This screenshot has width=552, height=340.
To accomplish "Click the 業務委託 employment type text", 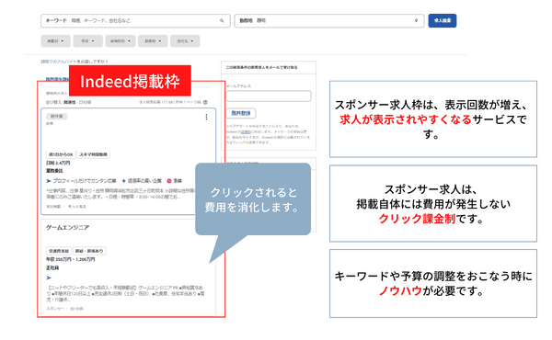I will [x=54, y=171].
